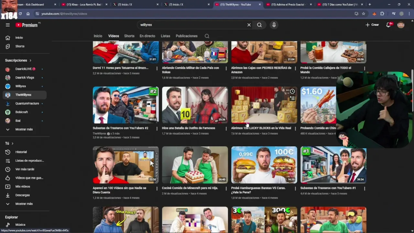Screen dimensions: 414x233
Task: Open DaarickLIVE subscription channel
Action: [25, 69]
